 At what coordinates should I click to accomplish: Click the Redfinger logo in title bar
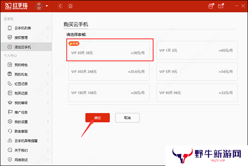(16, 6)
